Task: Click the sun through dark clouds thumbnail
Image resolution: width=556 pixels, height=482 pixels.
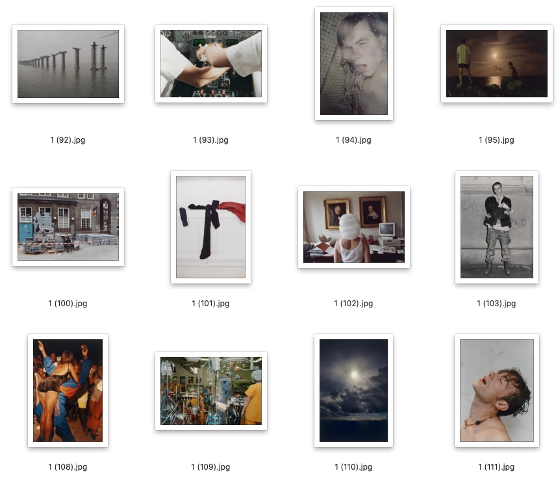Action: click(x=354, y=391)
